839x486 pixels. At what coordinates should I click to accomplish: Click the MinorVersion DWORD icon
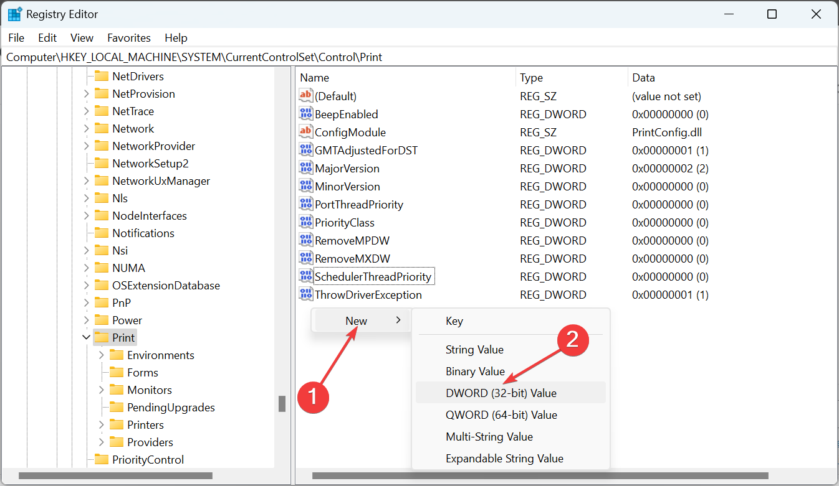point(306,186)
